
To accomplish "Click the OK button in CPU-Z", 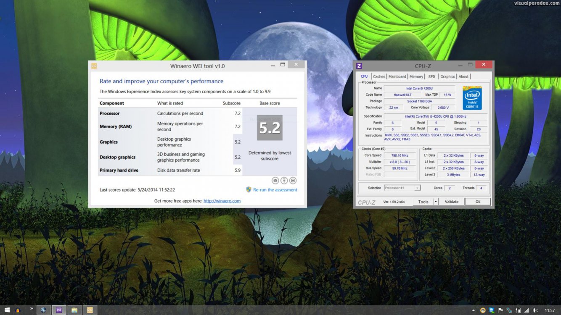I will coord(478,202).
